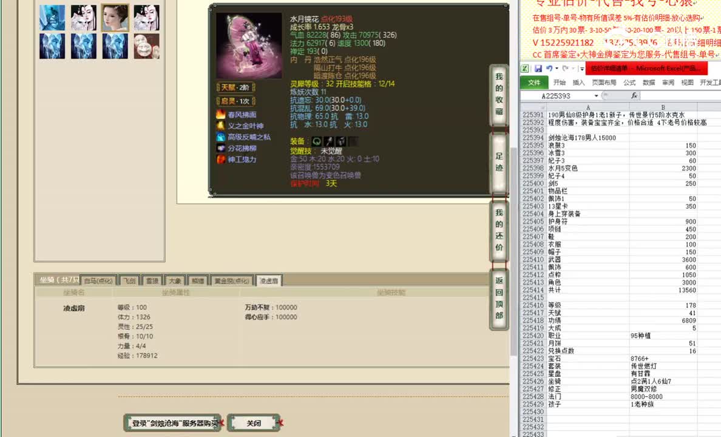Open Excel Undo history dropdown arrow

[557, 69]
